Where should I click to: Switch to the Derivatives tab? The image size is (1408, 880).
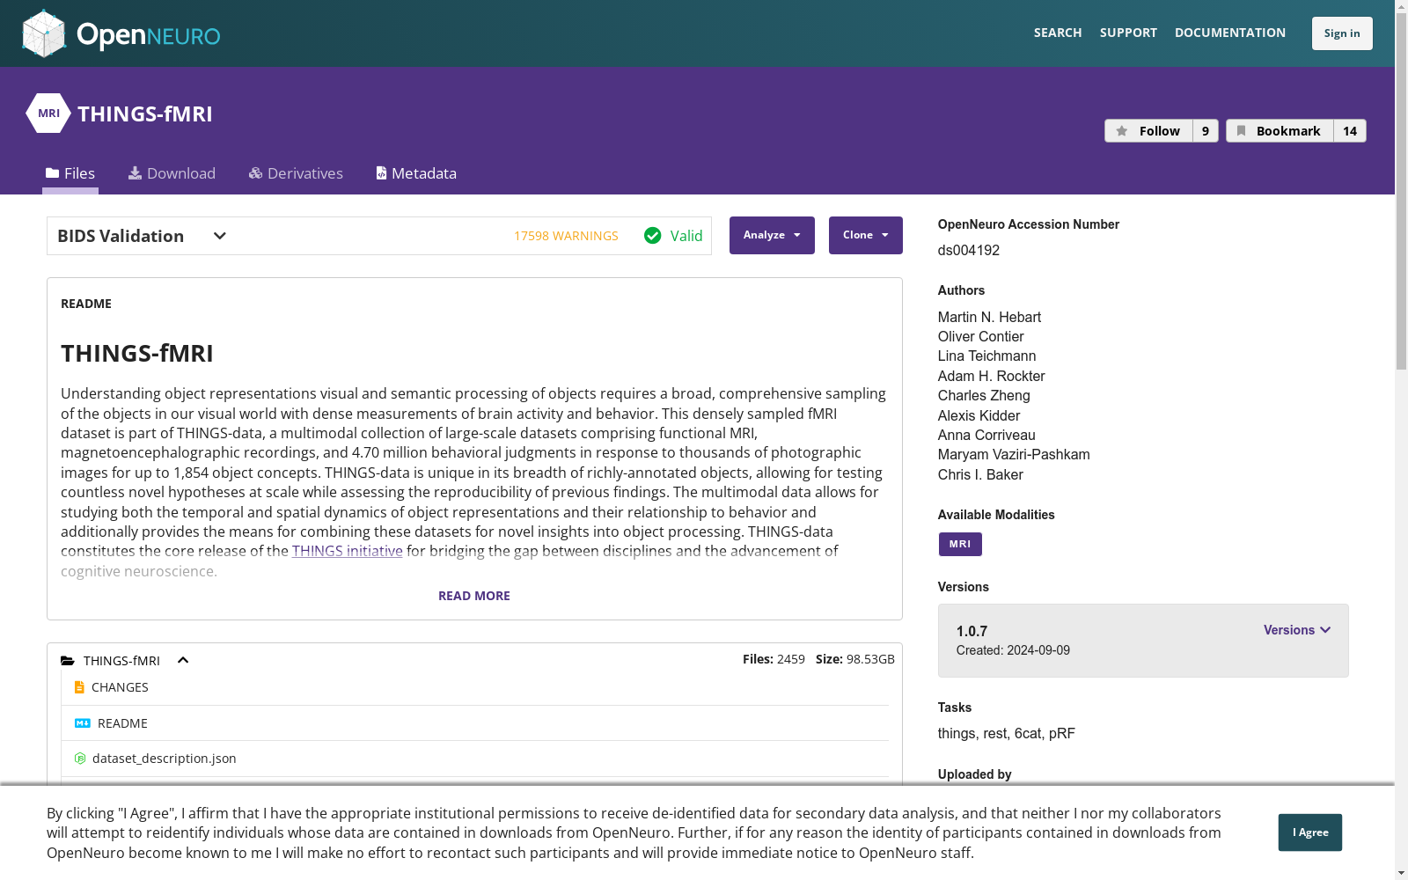[296, 173]
